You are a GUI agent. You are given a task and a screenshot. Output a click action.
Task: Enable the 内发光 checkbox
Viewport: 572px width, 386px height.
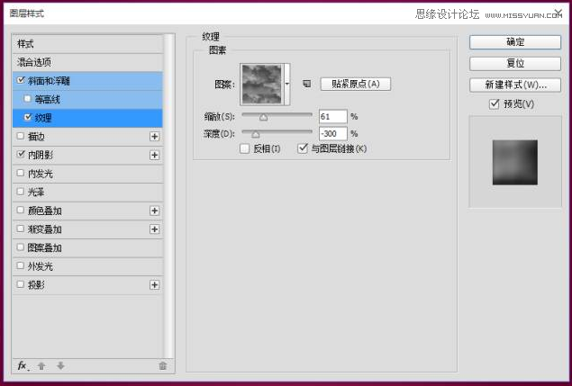click(21, 173)
